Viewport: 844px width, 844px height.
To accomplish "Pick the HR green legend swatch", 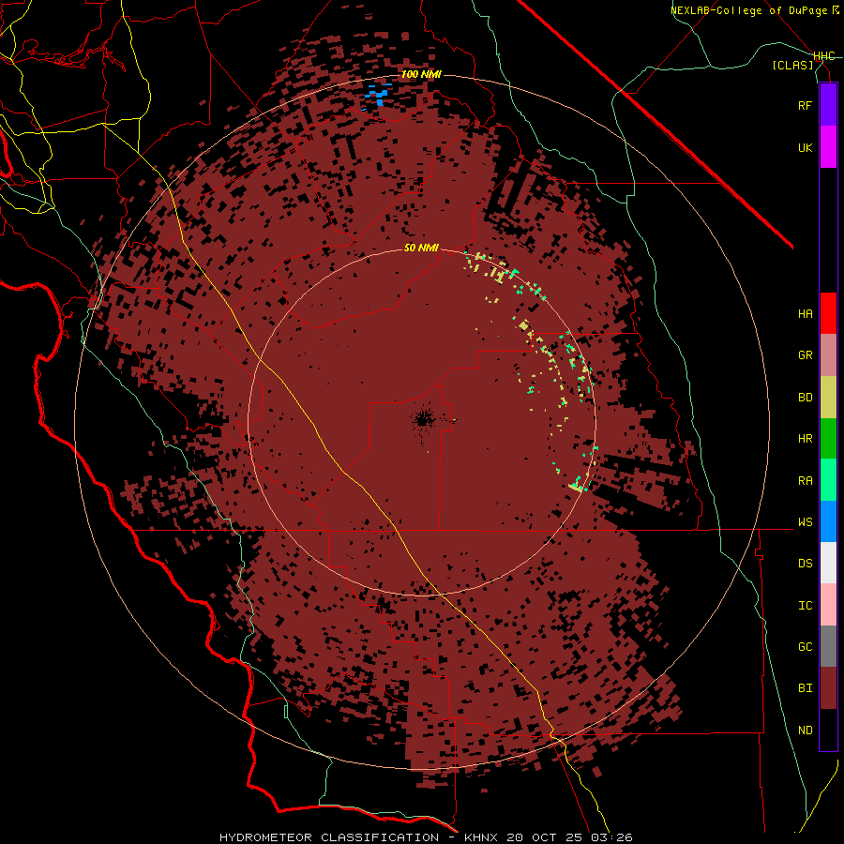I will click(x=828, y=439).
